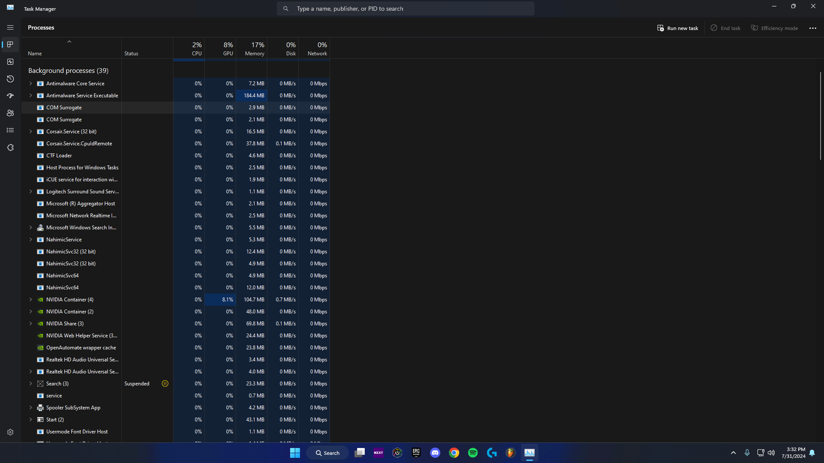824x463 pixels.
Task: Click the vertical scrollbar of process list
Action: [x=820, y=116]
